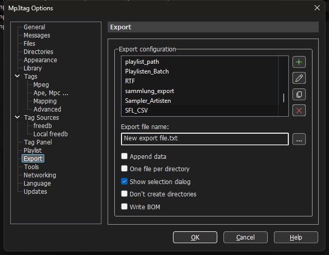Close the Mp3tag Options dialog
The image size is (329, 255).
coord(317,8)
